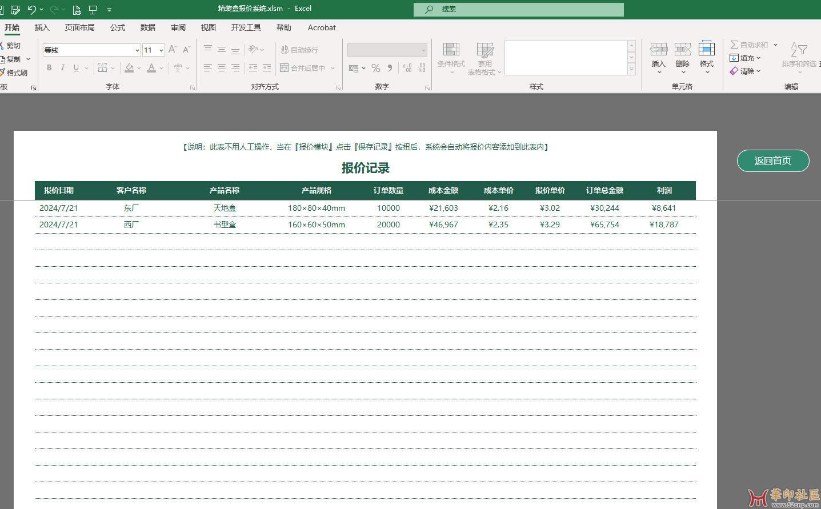Viewport: 821px width, 509px height.
Task: Toggle Italic formatting
Action: tap(63, 68)
